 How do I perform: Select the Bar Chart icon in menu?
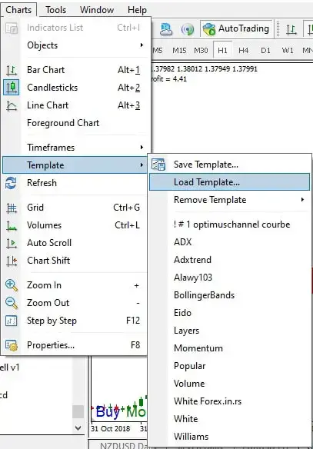tap(12, 70)
